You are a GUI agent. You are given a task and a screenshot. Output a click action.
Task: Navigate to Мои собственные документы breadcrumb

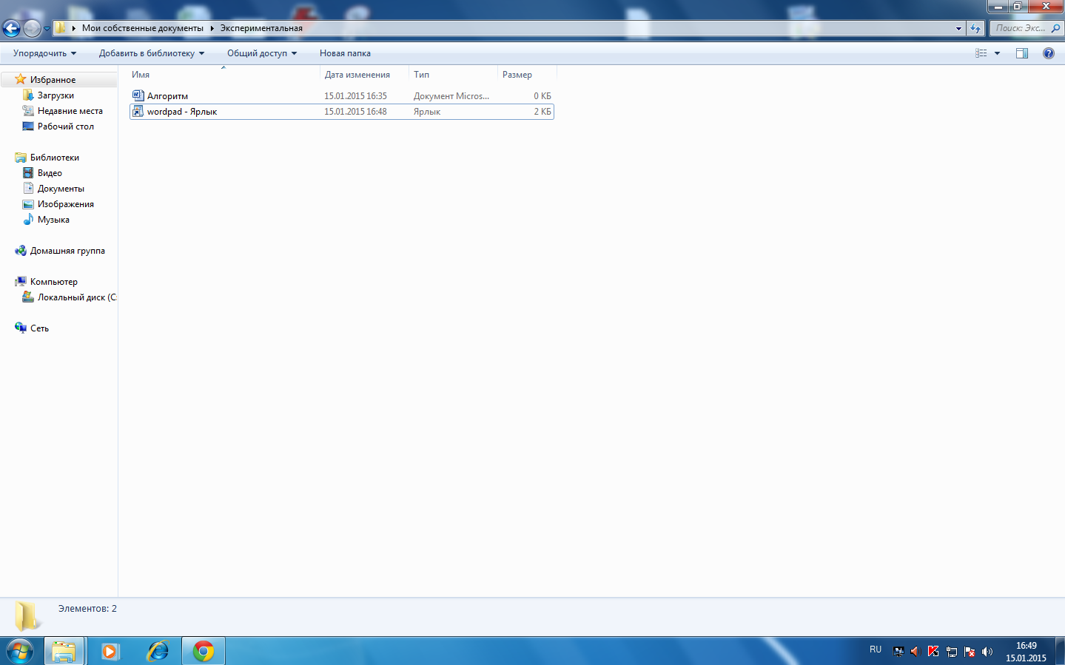[142, 28]
